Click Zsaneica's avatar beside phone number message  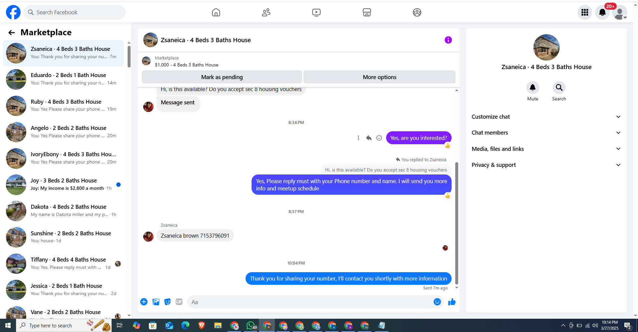(x=148, y=236)
